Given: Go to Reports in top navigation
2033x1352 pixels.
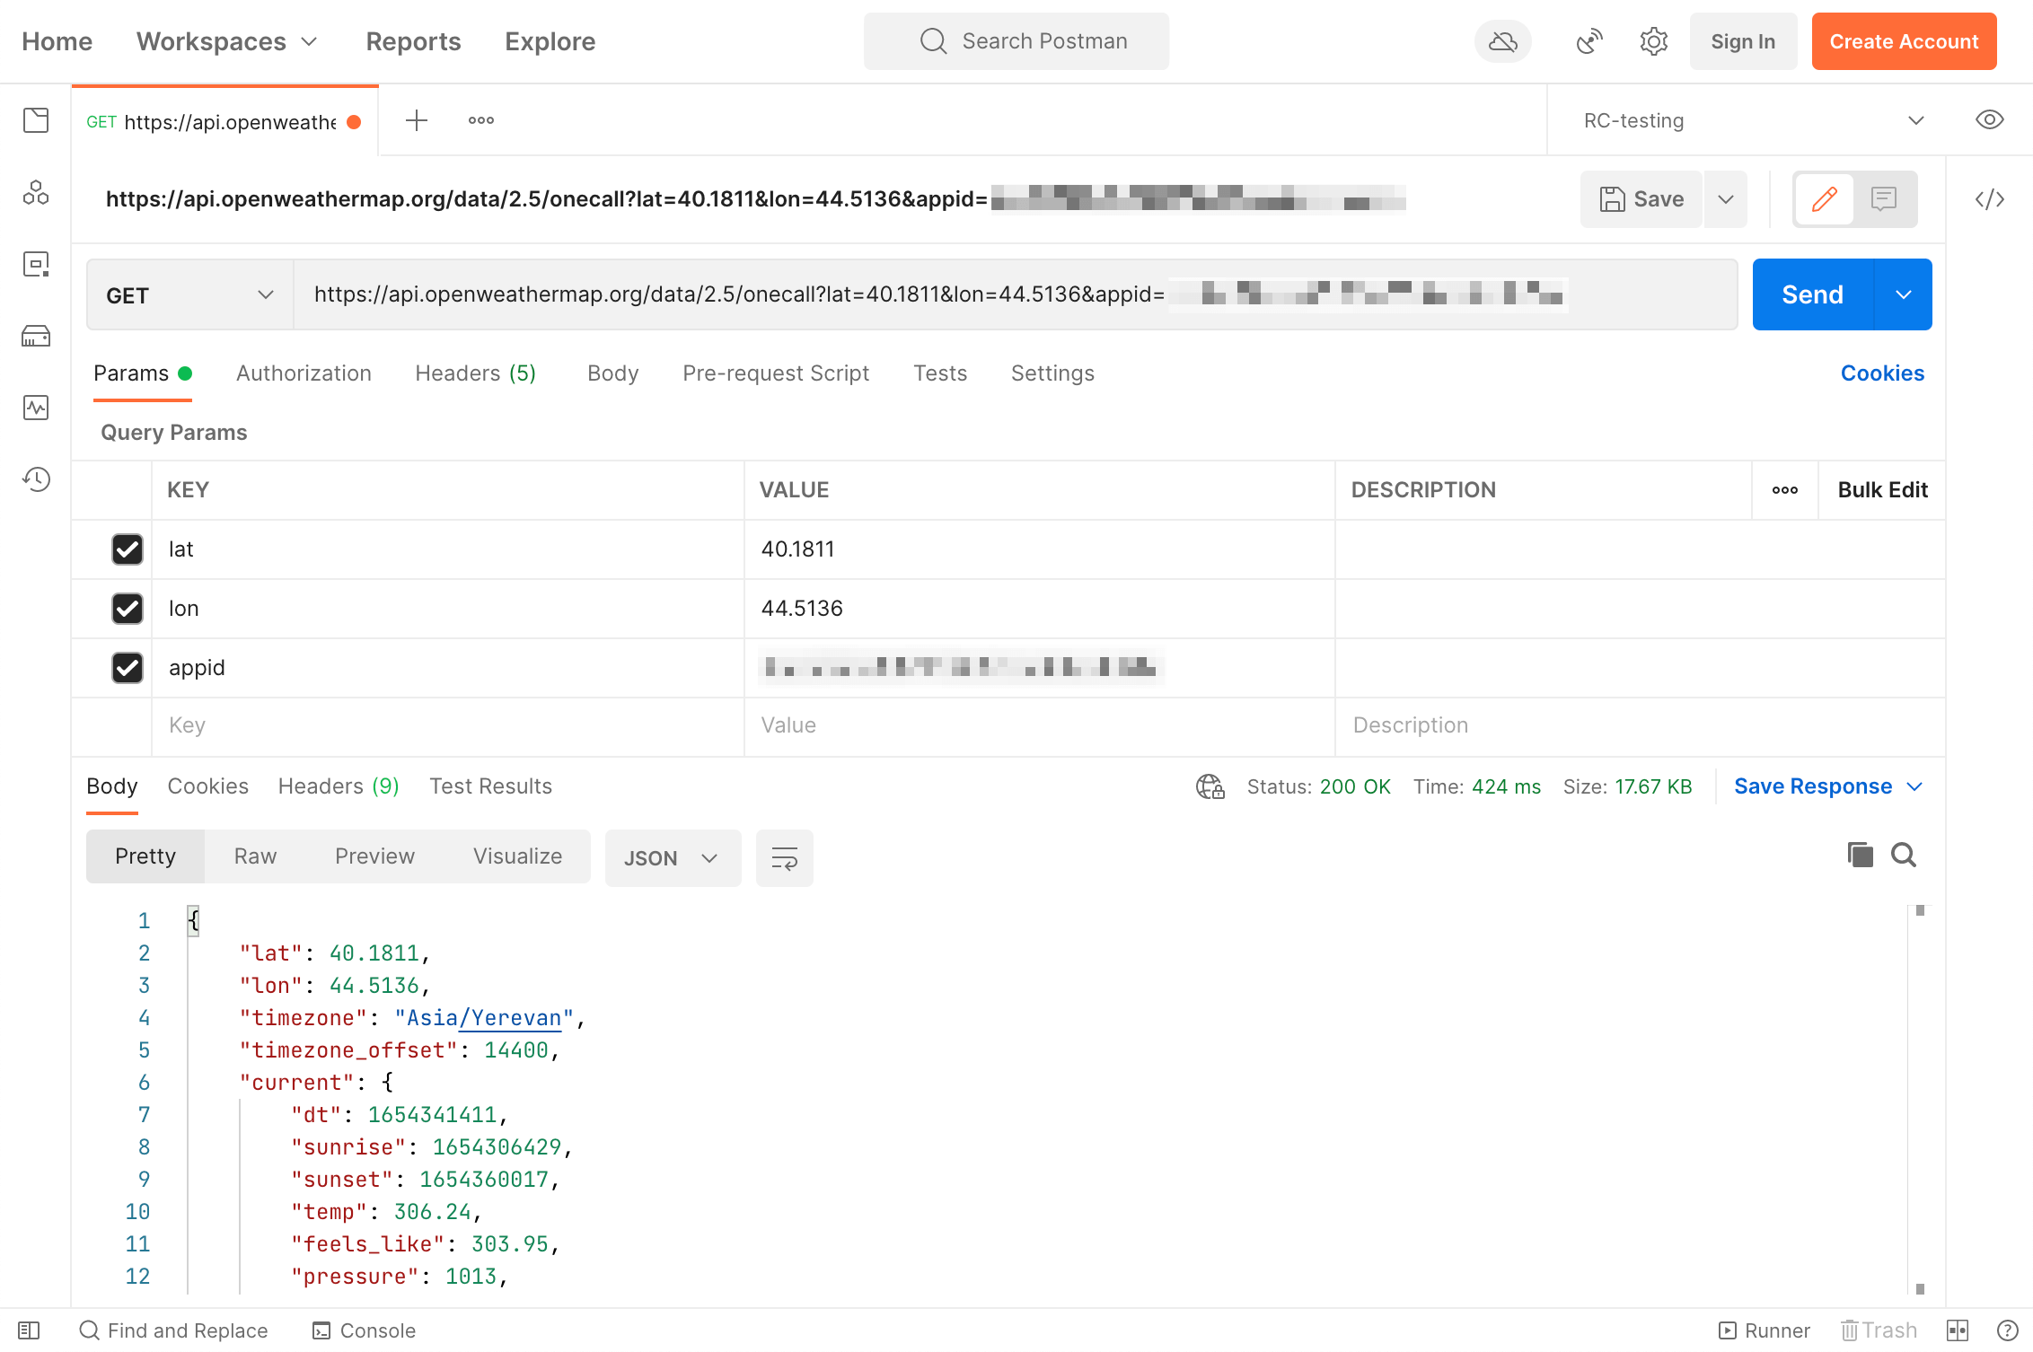Looking at the screenshot, I should tap(413, 41).
